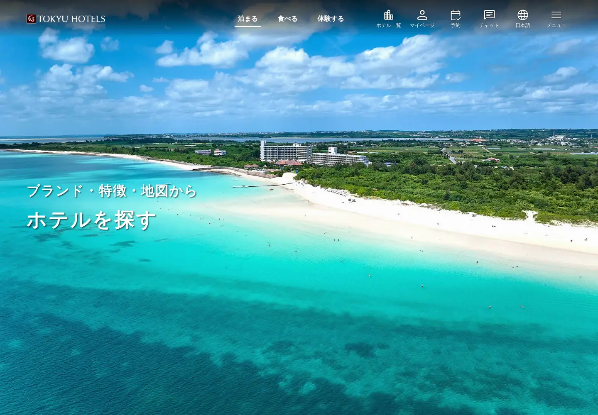
Task: Open マイページ account icon
Action: tap(422, 19)
